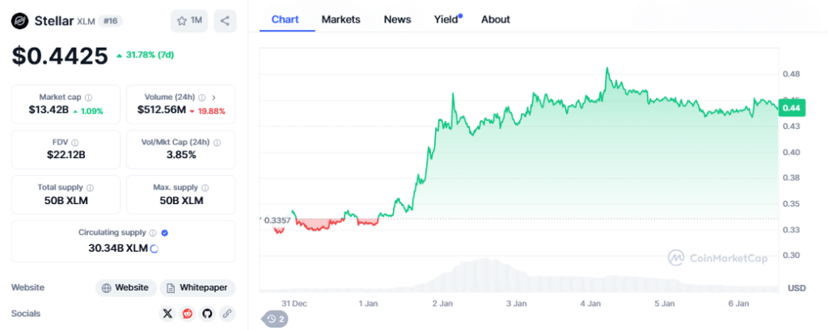The image size is (828, 330).
Task: Open Stellar's Reddit social link
Action: pos(188,313)
